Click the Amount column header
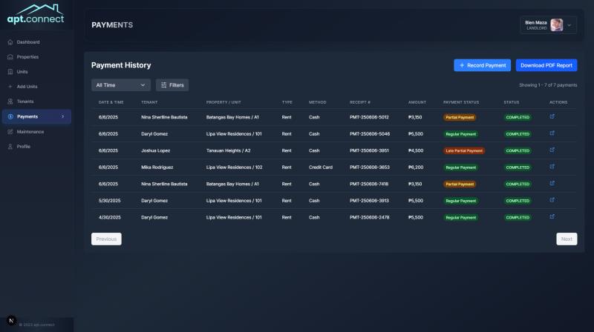Image resolution: width=594 pixels, height=332 pixels. click(x=417, y=102)
